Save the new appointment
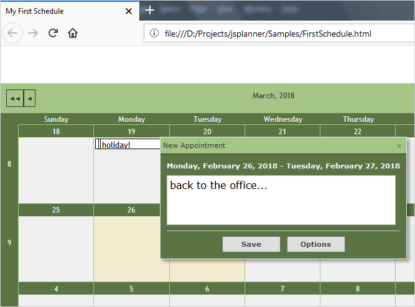The width and height of the screenshot is (415, 307). click(x=251, y=244)
